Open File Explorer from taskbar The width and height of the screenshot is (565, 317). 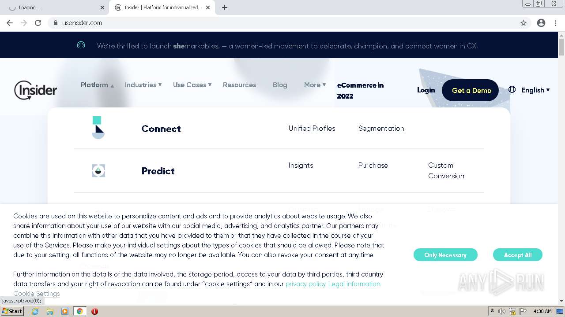tap(50, 311)
